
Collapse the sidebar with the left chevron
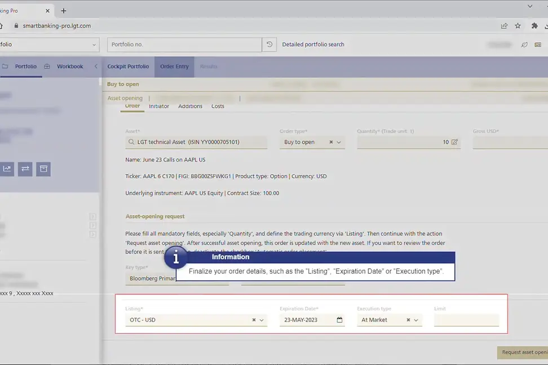(96, 66)
